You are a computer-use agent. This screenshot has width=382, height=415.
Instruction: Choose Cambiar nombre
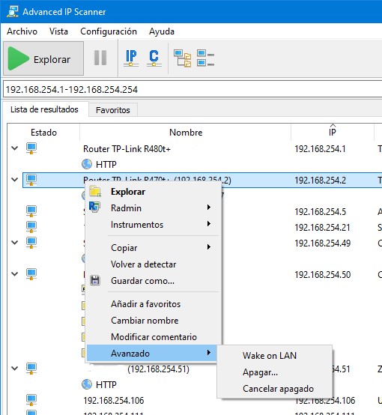pos(154,321)
